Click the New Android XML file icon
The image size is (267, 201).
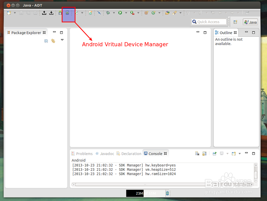click(91, 13)
